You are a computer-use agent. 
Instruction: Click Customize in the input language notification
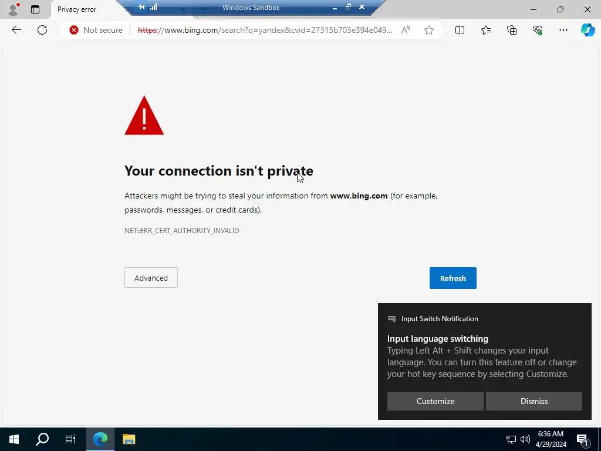[x=435, y=401]
